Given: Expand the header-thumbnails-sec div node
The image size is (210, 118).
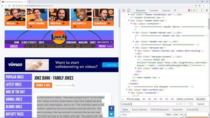Looking at the screenshot, I should tap(129, 14).
